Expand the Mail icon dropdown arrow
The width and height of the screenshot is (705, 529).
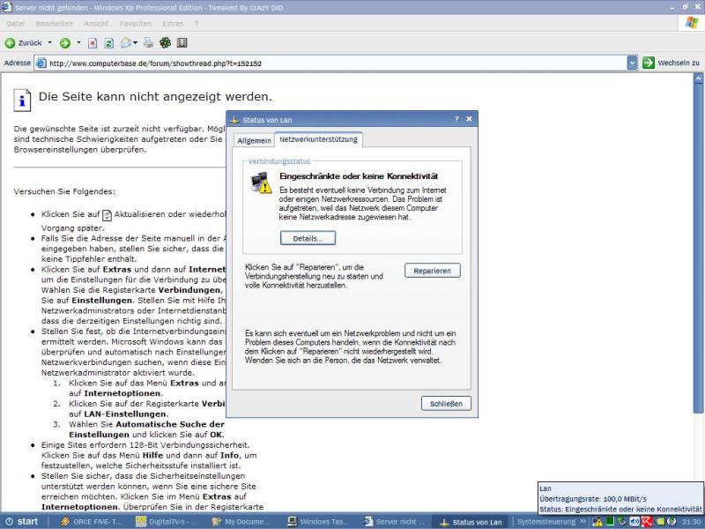(x=135, y=43)
